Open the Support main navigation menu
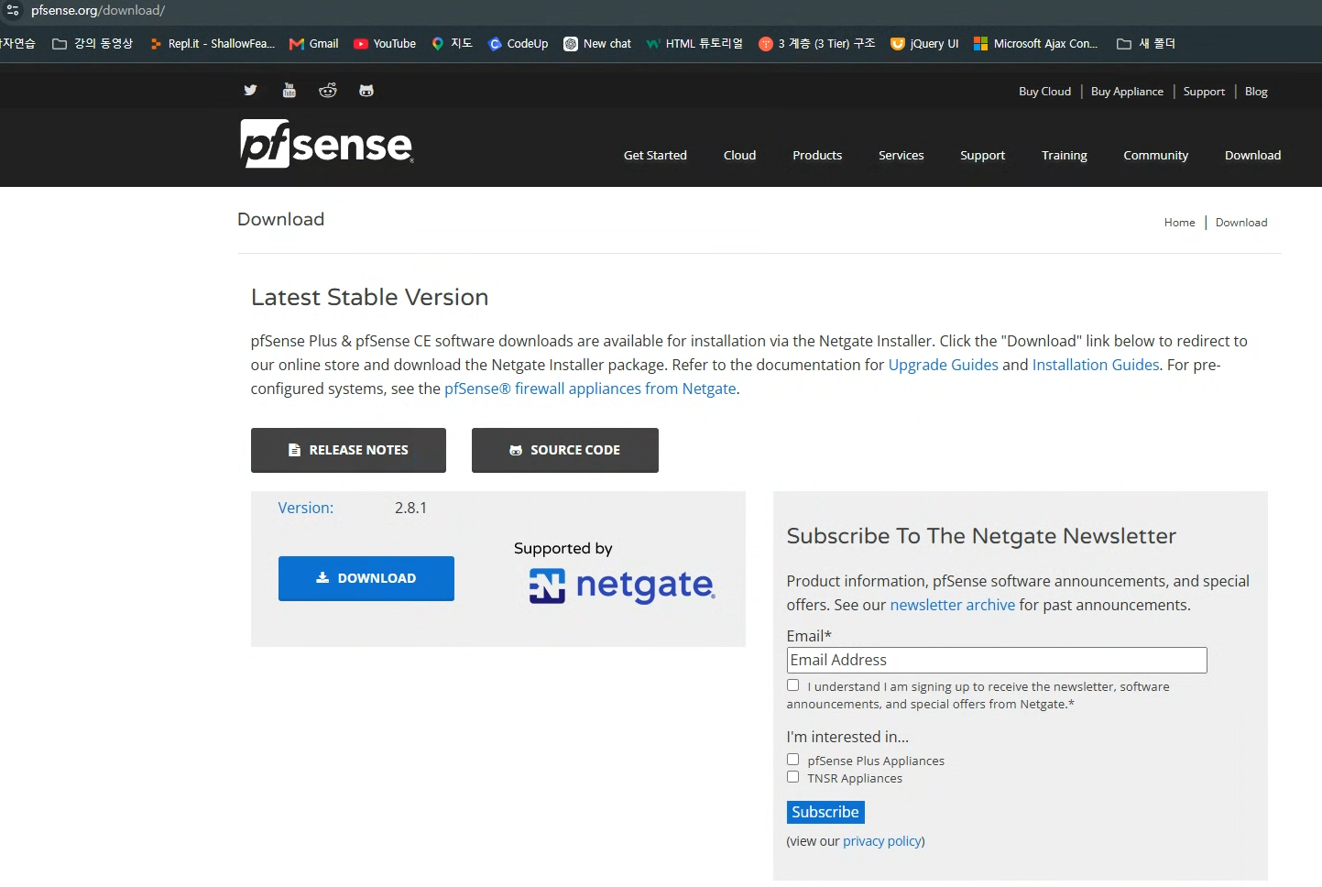Screen dimensions: 1322x887 982,155
